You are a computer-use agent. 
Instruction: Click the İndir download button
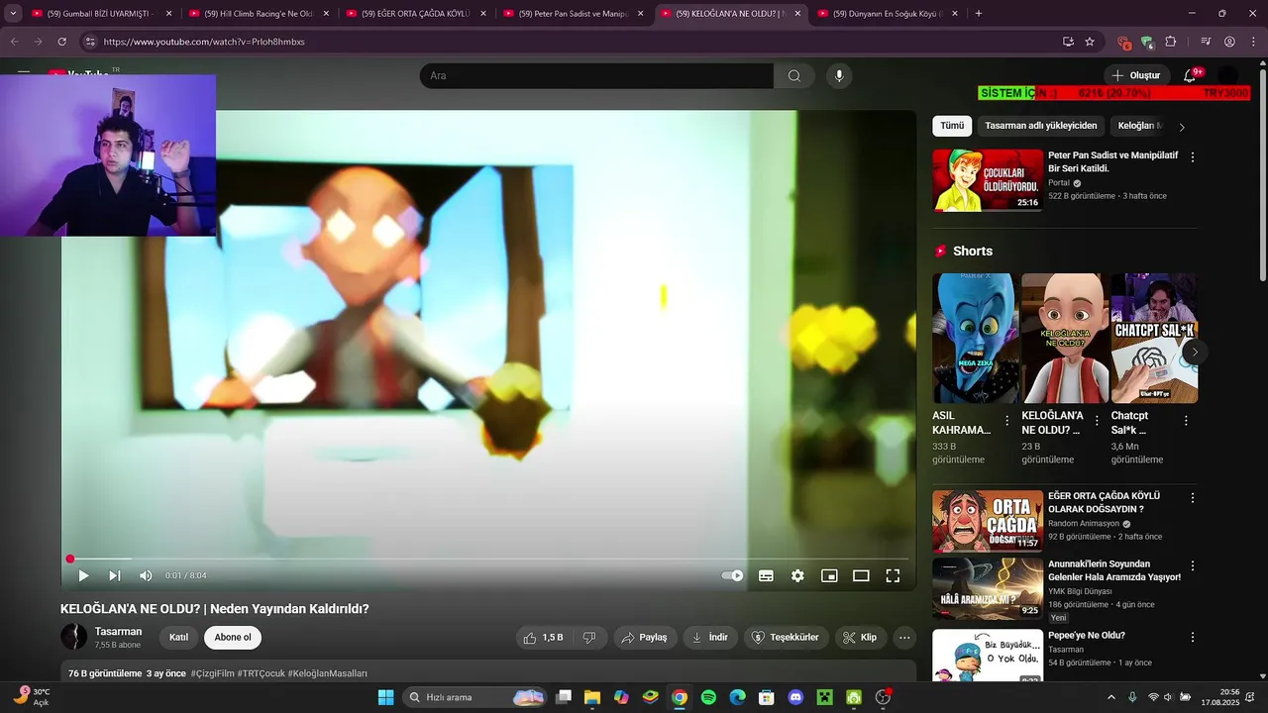tap(710, 638)
